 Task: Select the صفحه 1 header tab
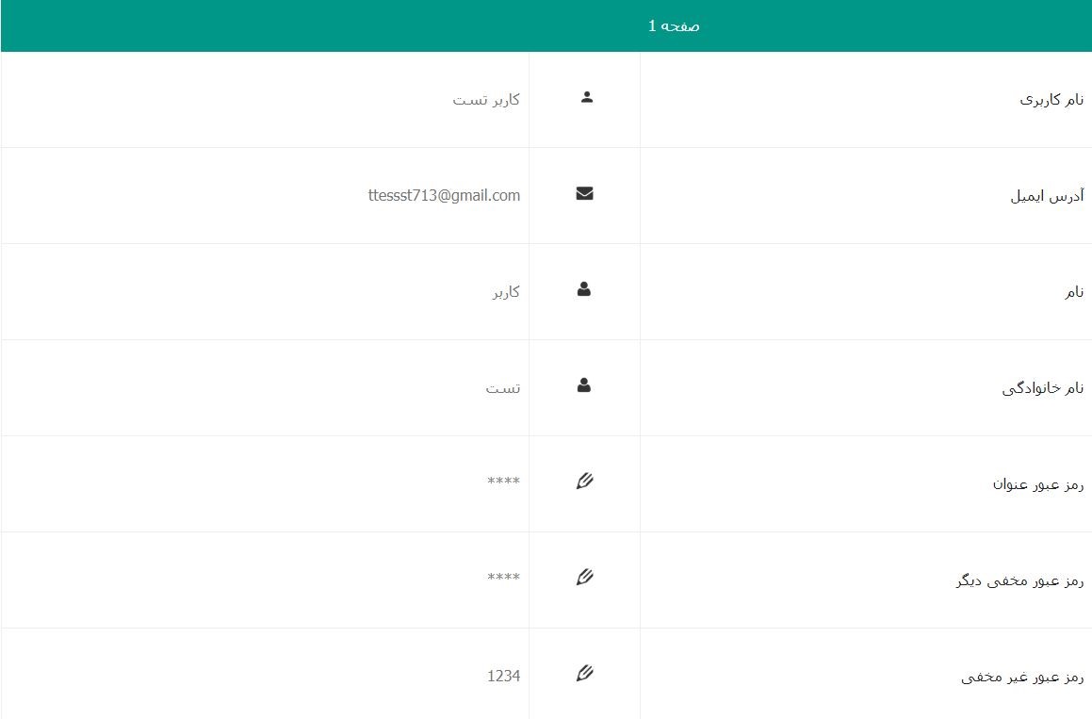[x=674, y=26]
